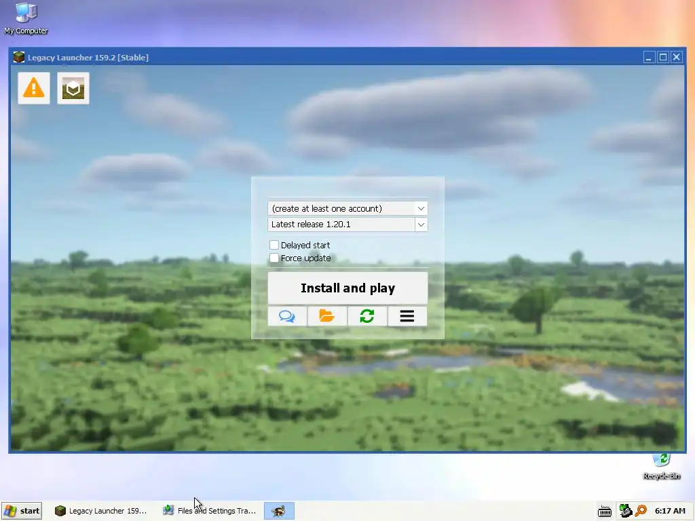Click the 6:17 AM system clock
695x521 pixels.
coord(670,511)
